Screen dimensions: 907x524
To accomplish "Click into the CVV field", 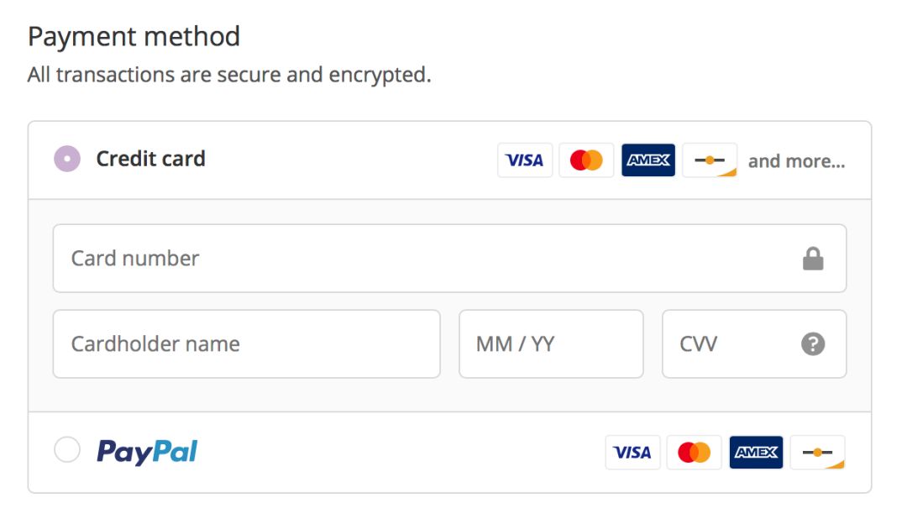I will coord(731,343).
